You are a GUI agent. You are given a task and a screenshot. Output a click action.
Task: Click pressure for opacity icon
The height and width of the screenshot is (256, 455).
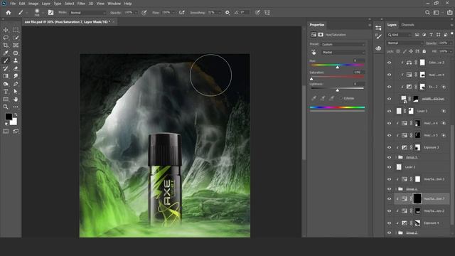144,13
